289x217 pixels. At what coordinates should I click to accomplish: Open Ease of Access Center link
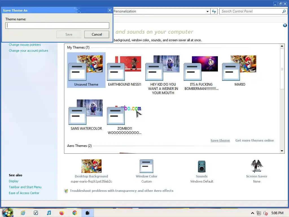[x=24, y=193]
